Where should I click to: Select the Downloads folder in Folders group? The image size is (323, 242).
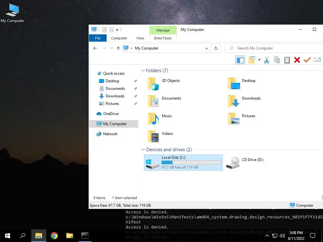244,101
